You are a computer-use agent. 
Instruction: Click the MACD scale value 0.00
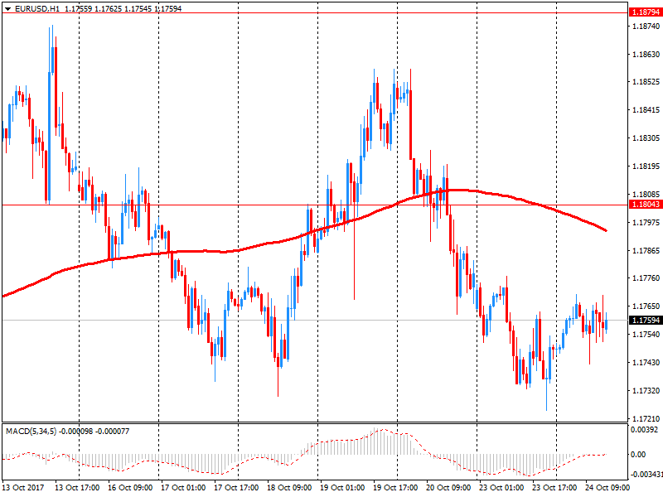click(638, 454)
